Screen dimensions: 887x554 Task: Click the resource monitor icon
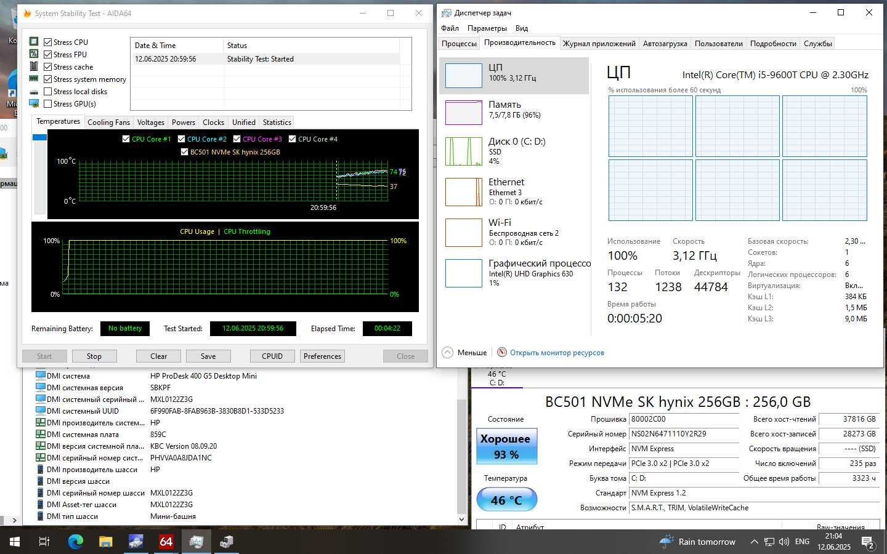tap(502, 353)
